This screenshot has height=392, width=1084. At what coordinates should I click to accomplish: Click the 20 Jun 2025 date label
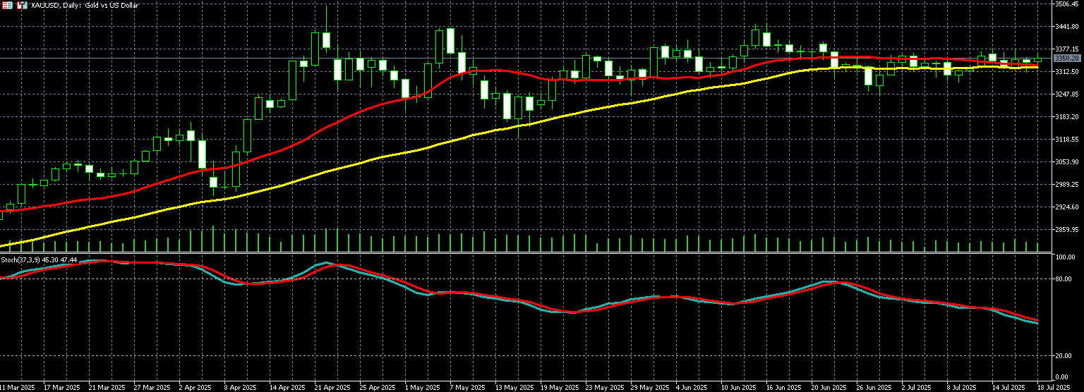829,388
